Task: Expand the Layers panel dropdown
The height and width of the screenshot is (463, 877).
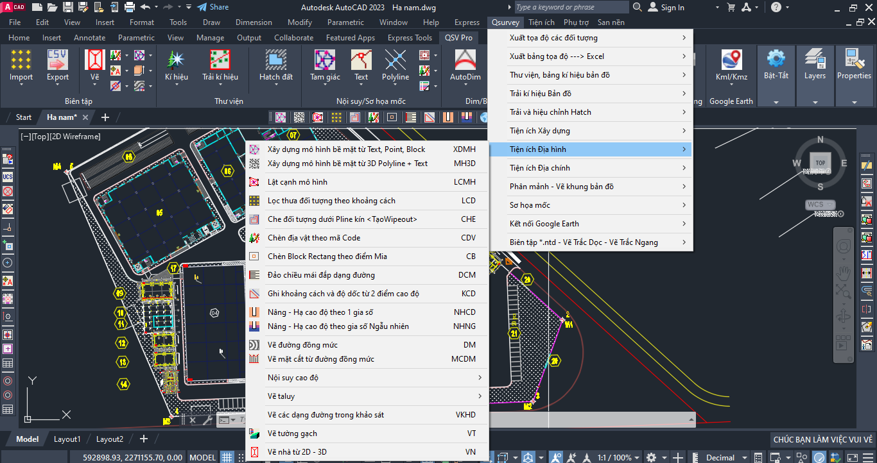Action: (815, 102)
